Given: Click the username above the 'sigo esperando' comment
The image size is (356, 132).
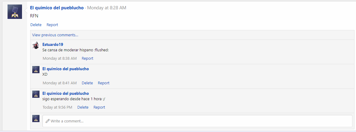Looking at the screenshot, I should [x=65, y=93].
